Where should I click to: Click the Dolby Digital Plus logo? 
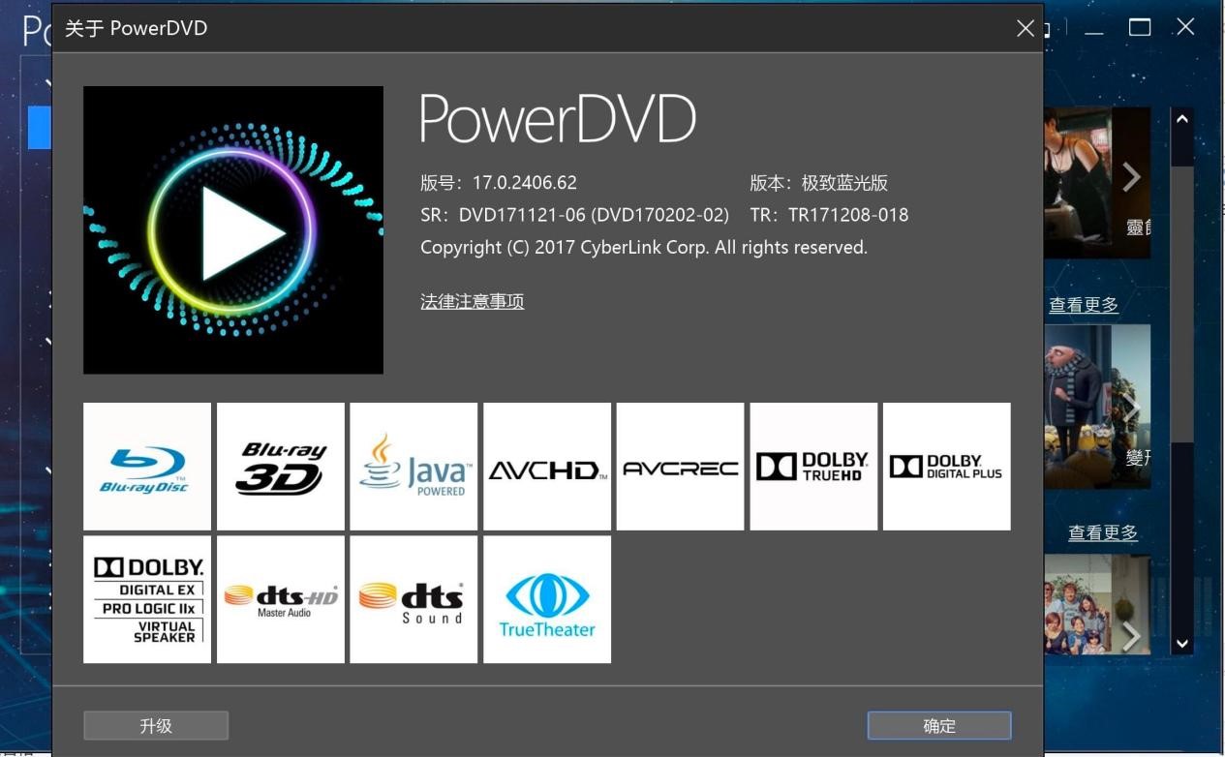click(946, 466)
